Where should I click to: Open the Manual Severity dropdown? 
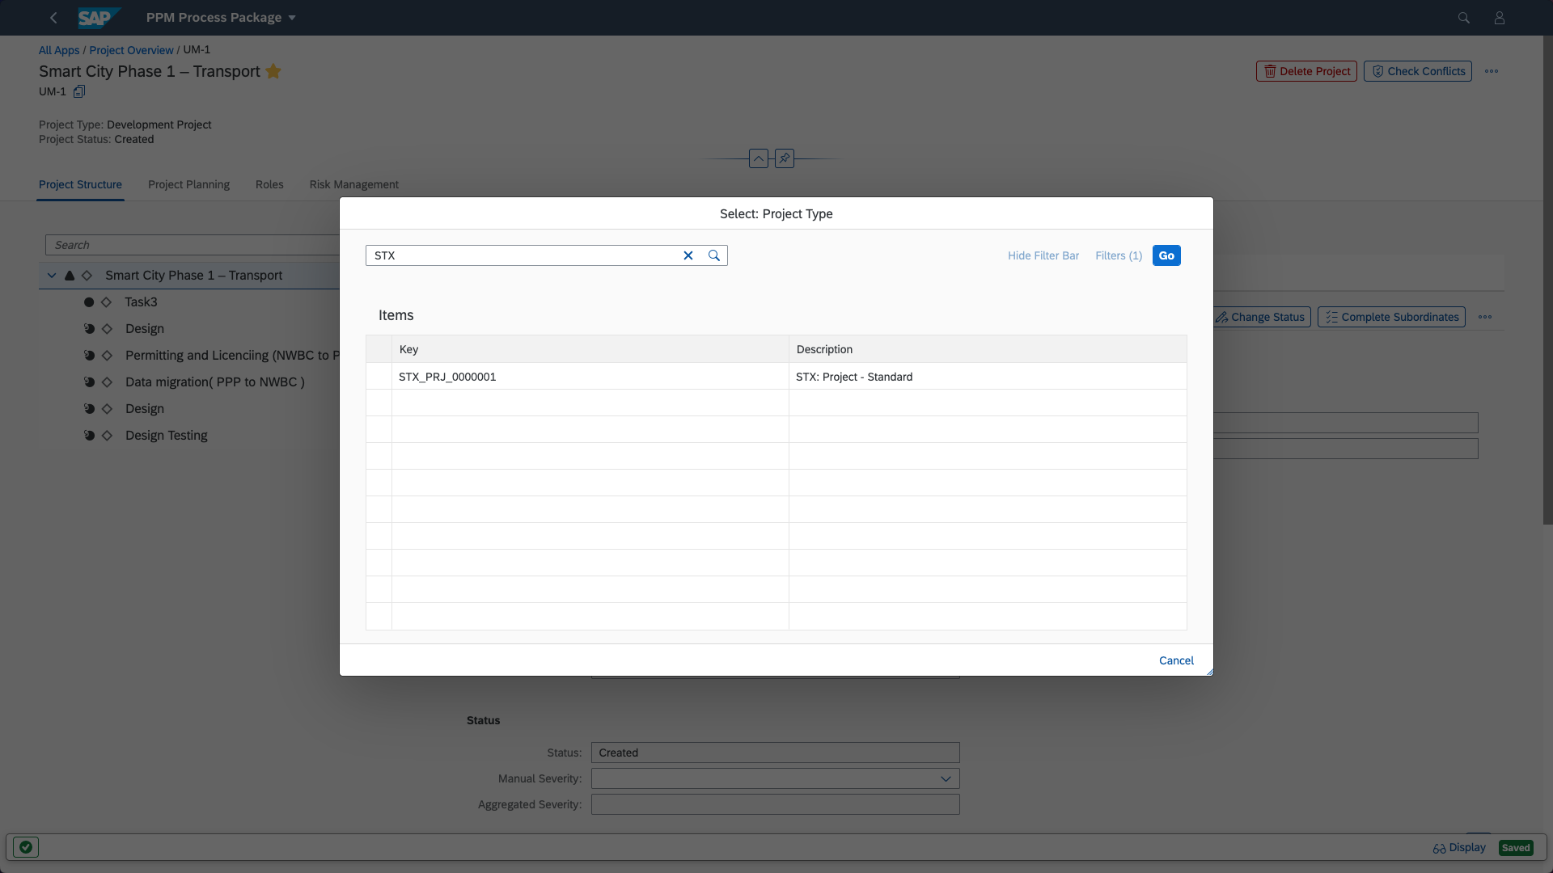(945, 778)
